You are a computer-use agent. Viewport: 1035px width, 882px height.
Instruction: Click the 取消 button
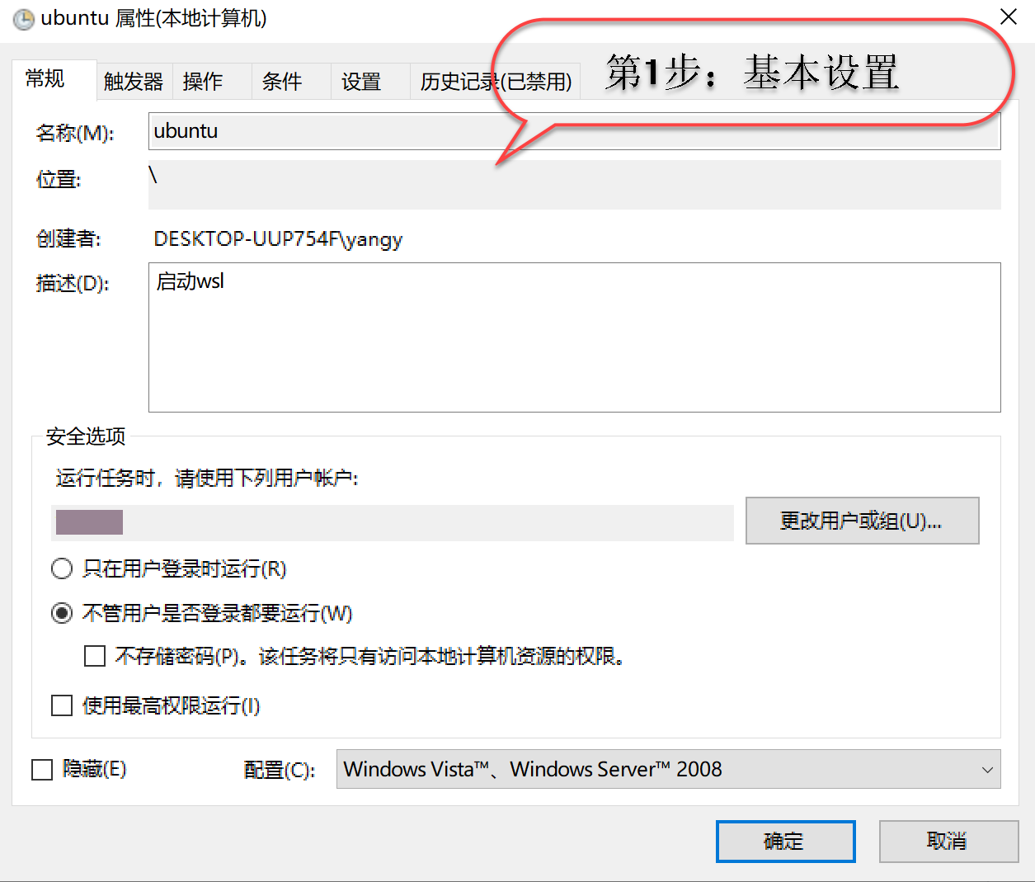[948, 842]
